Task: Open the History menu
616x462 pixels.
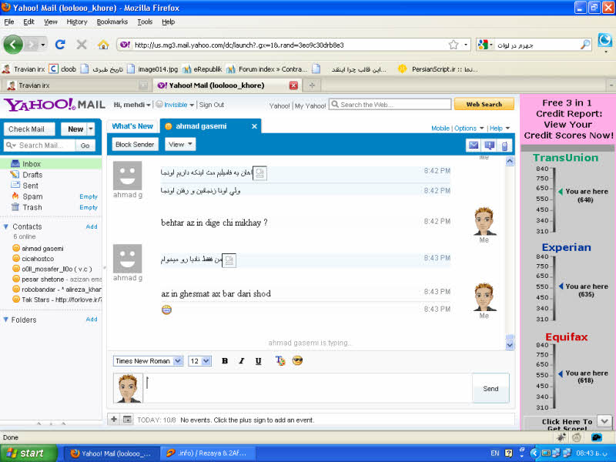Action: click(76, 22)
